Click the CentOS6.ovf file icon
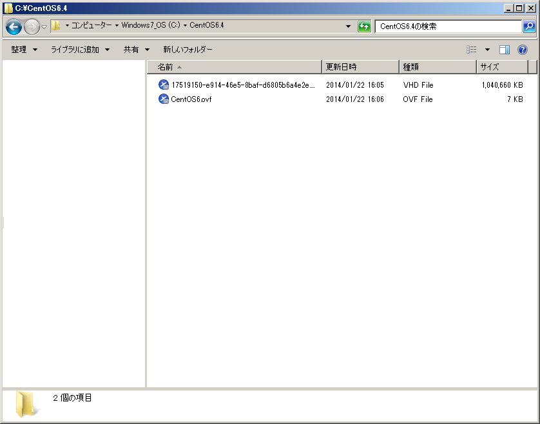 pos(164,99)
